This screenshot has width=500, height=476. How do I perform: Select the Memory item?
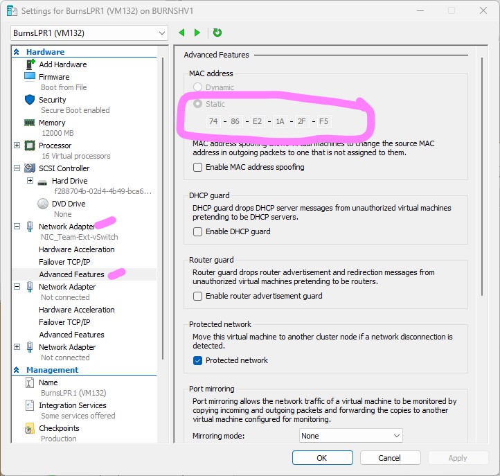52,123
